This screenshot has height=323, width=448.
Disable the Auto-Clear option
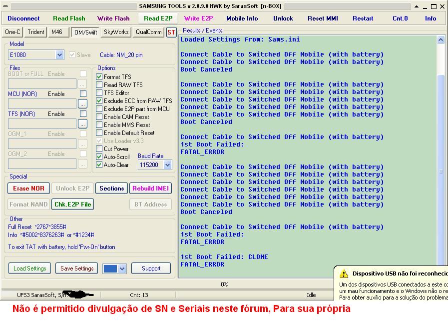[x=99, y=165]
